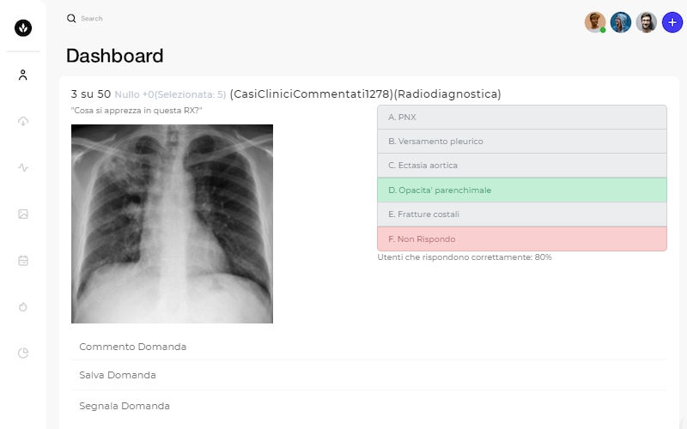Select answer B. Versamento pleurico
The width and height of the screenshot is (687, 429).
(x=522, y=142)
